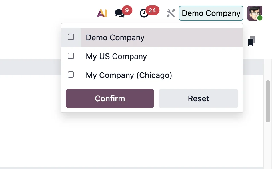Open the debug tools wrench icon

coord(171,13)
